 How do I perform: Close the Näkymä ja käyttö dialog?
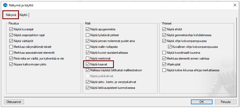coord(235,5)
